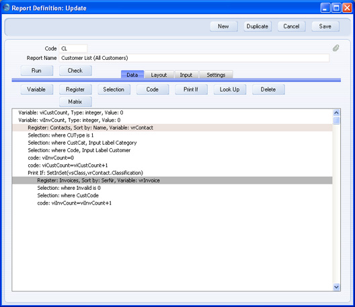The height and width of the screenshot is (307, 355).
Task: Click the scroll down arrow in list
Action: [x=336, y=287]
